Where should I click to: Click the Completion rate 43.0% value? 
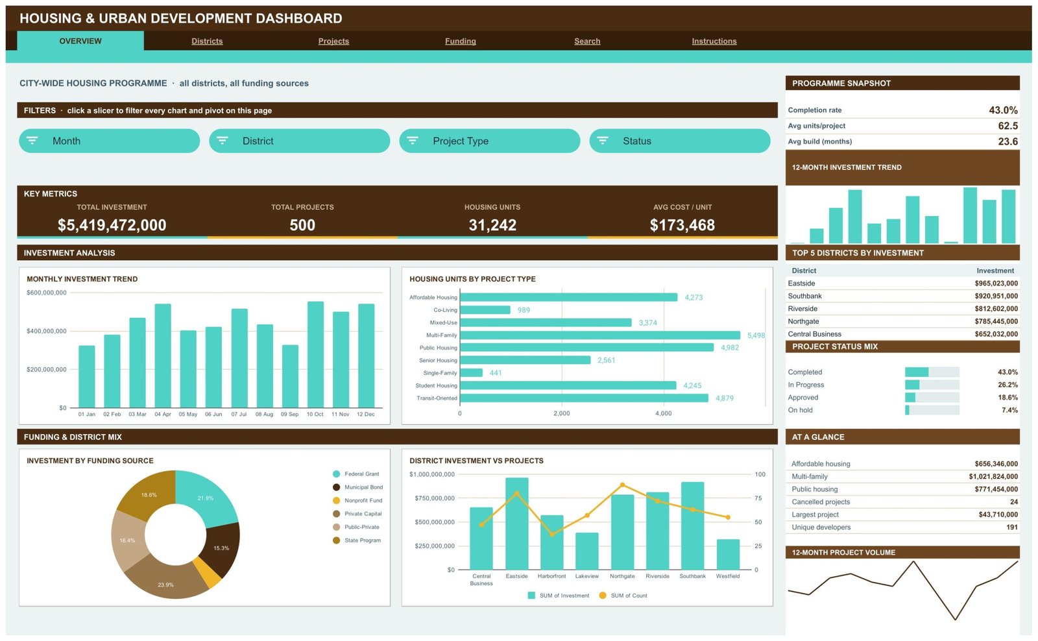click(1003, 110)
